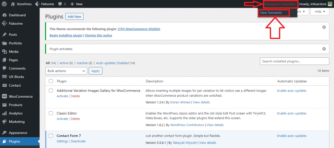Open WooCommerce menu in sidebar
The height and width of the screenshot is (148, 334).
point(20,96)
